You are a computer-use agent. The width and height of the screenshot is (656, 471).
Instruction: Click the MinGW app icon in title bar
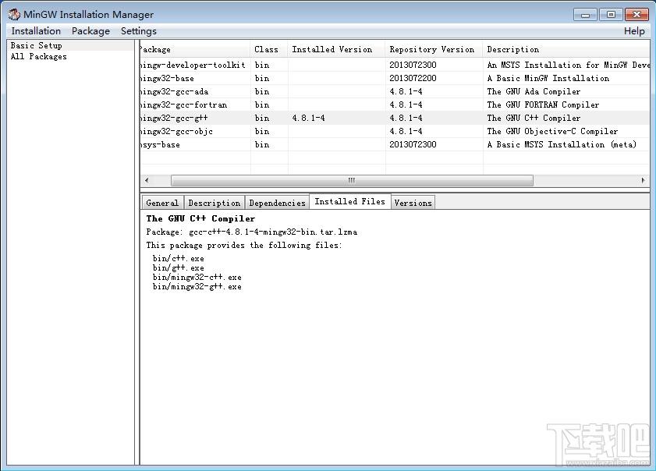(14, 14)
